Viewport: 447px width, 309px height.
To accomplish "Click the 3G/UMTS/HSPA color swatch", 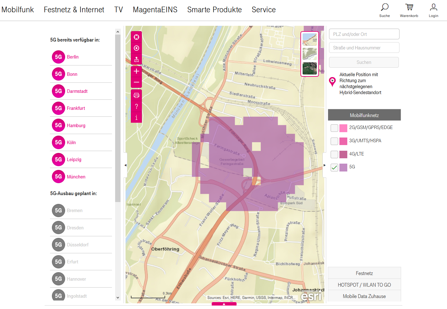I will pyautogui.click(x=344, y=141).
